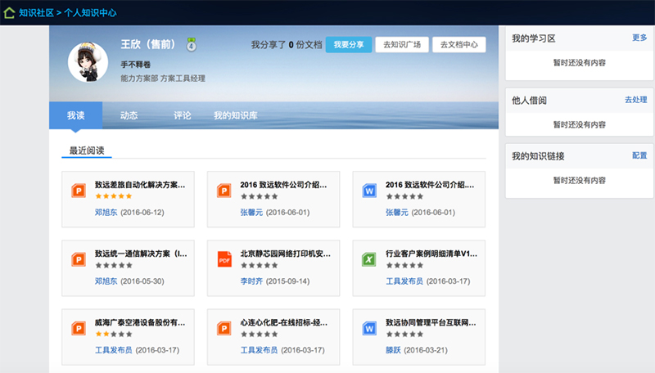This screenshot has width=655, height=373.
Task: Go to 去知识广场 button
Action: coord(402,45)
